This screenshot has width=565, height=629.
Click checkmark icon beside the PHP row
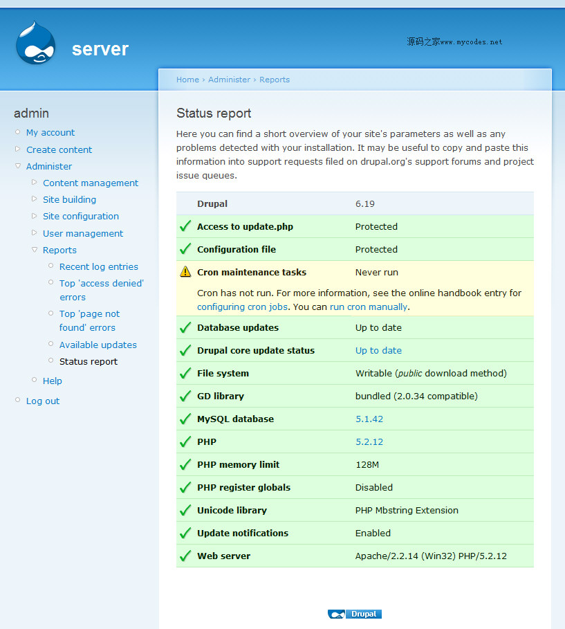coord(185,441)
